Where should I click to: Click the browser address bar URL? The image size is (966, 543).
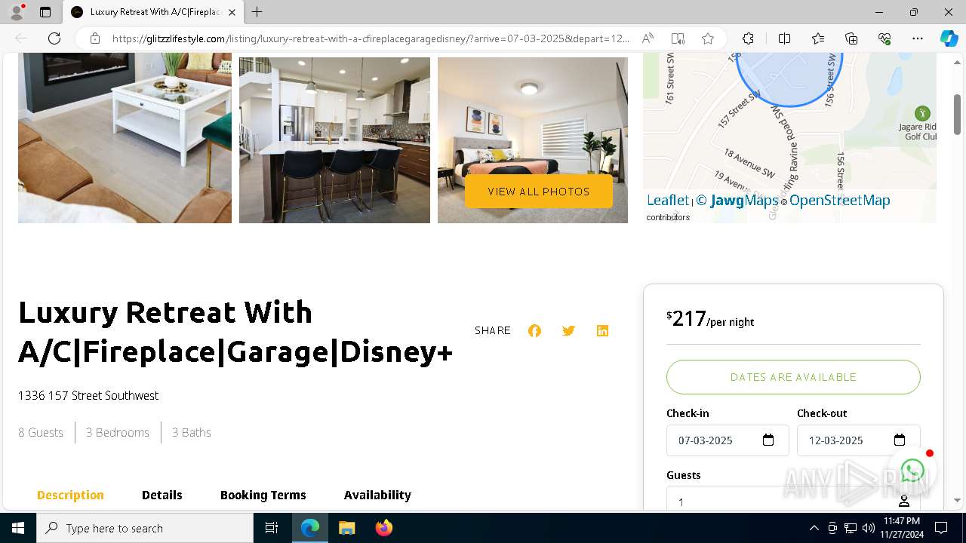pyautogui.click(x=370, y=38)
